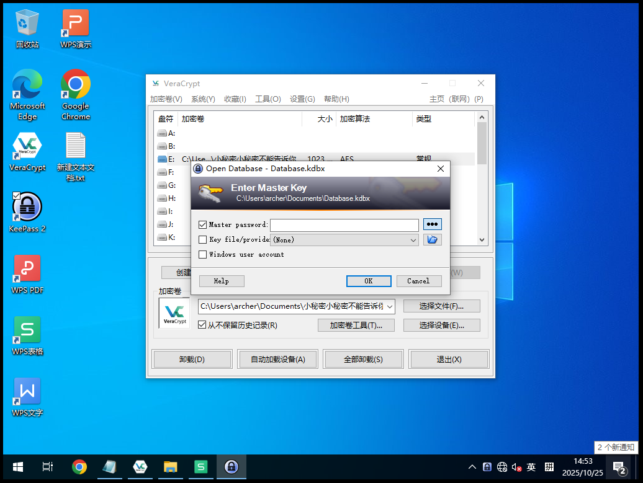Cancel the Open Database dialog
This screenshot has height=483, width=643.
point(419,281)
